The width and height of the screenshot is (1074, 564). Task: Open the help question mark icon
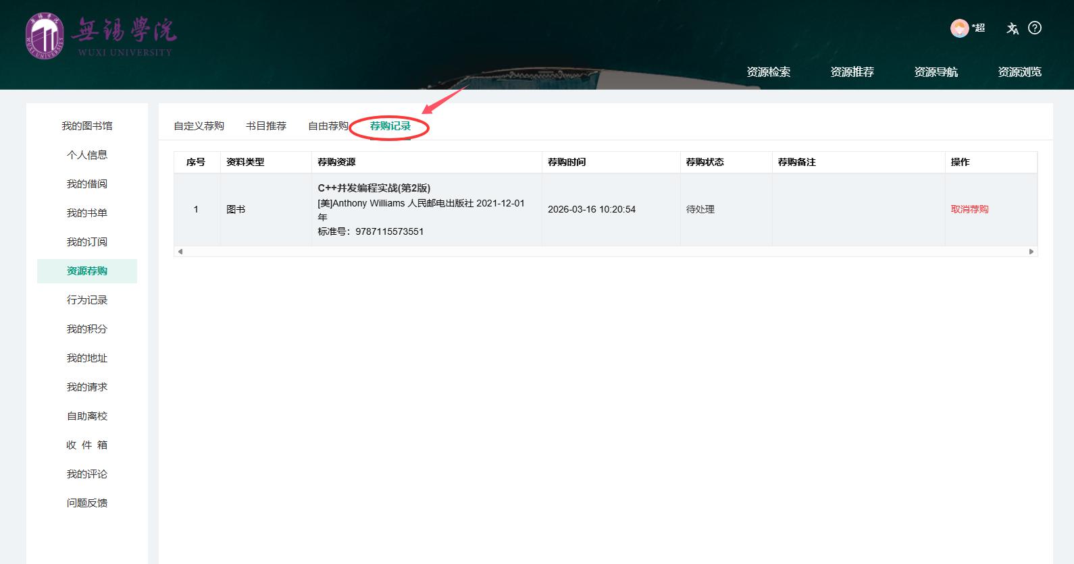coord(1034,28)
